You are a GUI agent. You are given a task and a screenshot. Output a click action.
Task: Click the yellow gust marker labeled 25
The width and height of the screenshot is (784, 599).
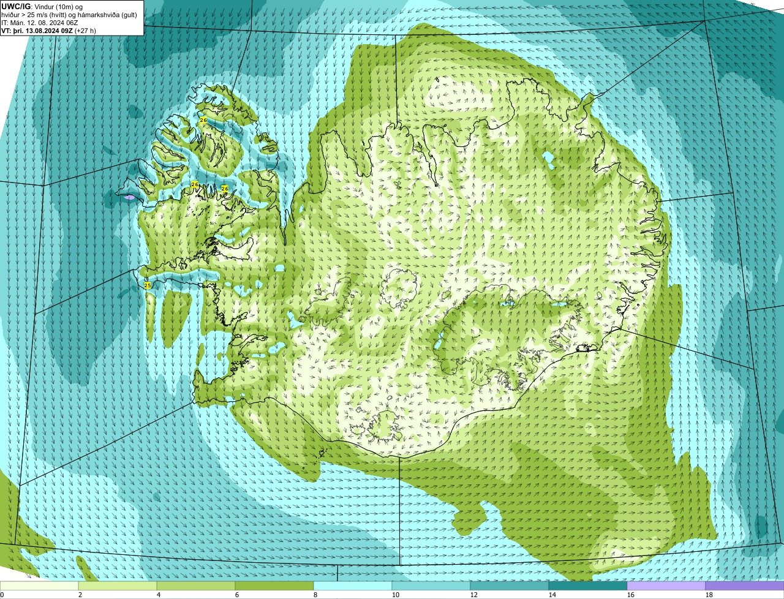[x=147, y=285]
